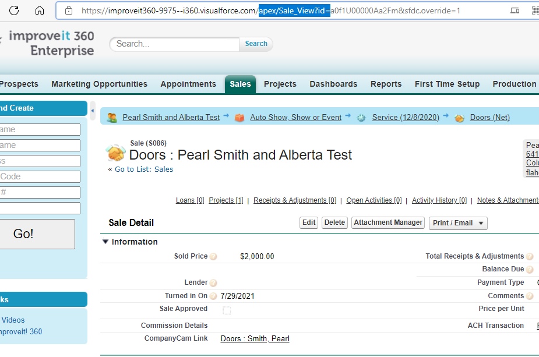Screen dimensions: 539x357
Task: Click the Search button
Action: (256, 44)
